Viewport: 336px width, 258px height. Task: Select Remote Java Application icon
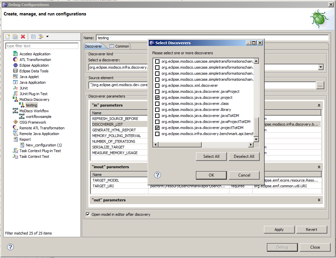click(15, 133)
